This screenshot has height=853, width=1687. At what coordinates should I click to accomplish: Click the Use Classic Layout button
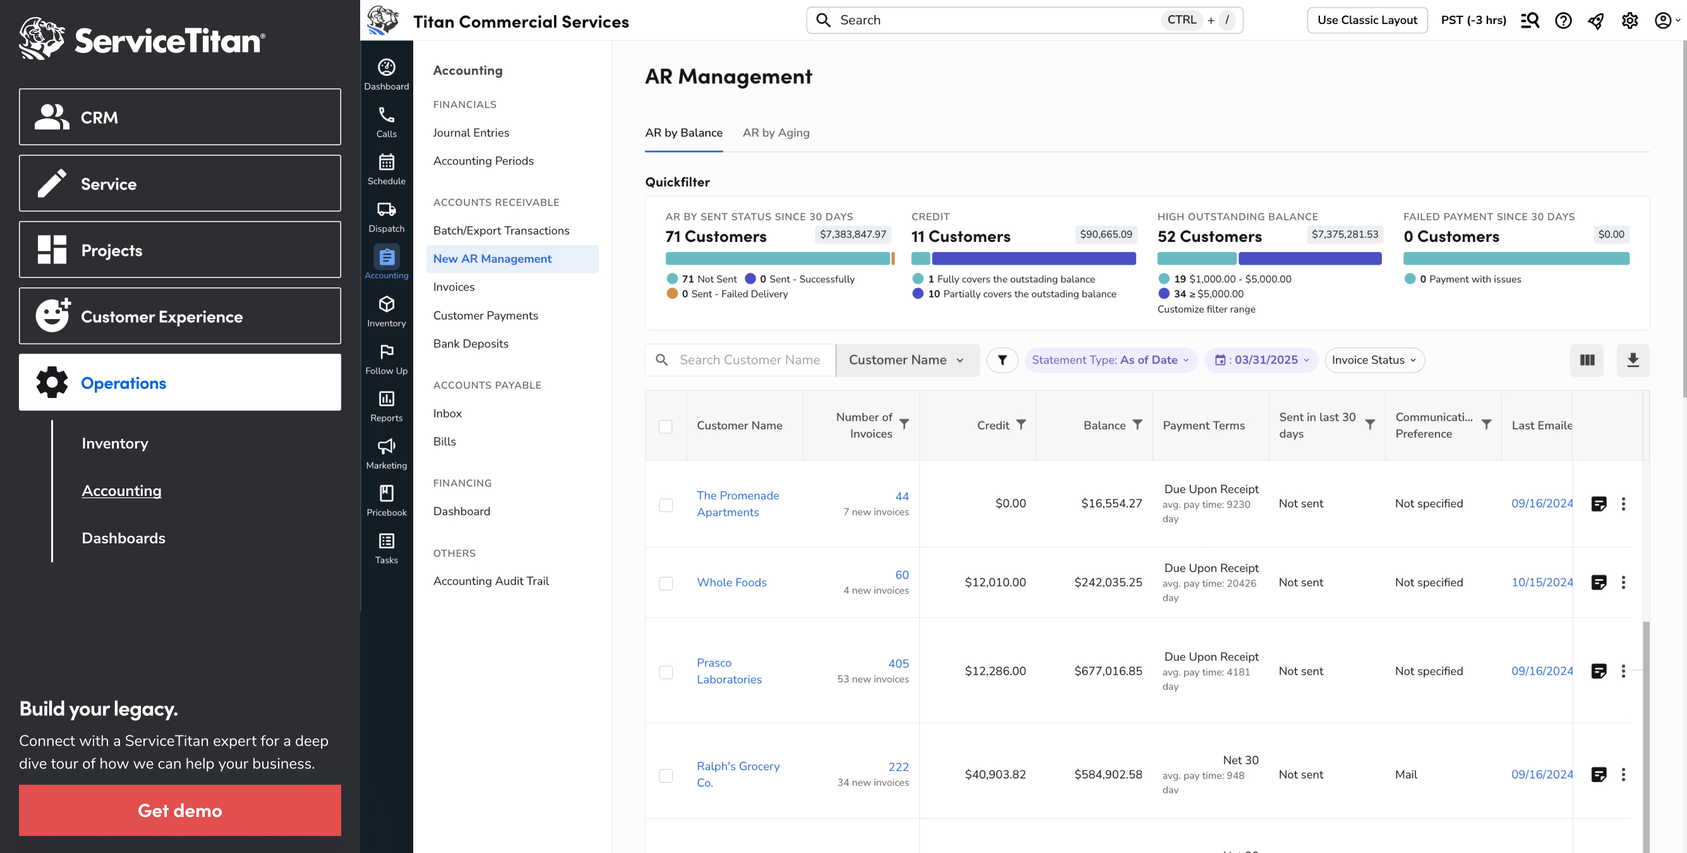[1367, 20]
